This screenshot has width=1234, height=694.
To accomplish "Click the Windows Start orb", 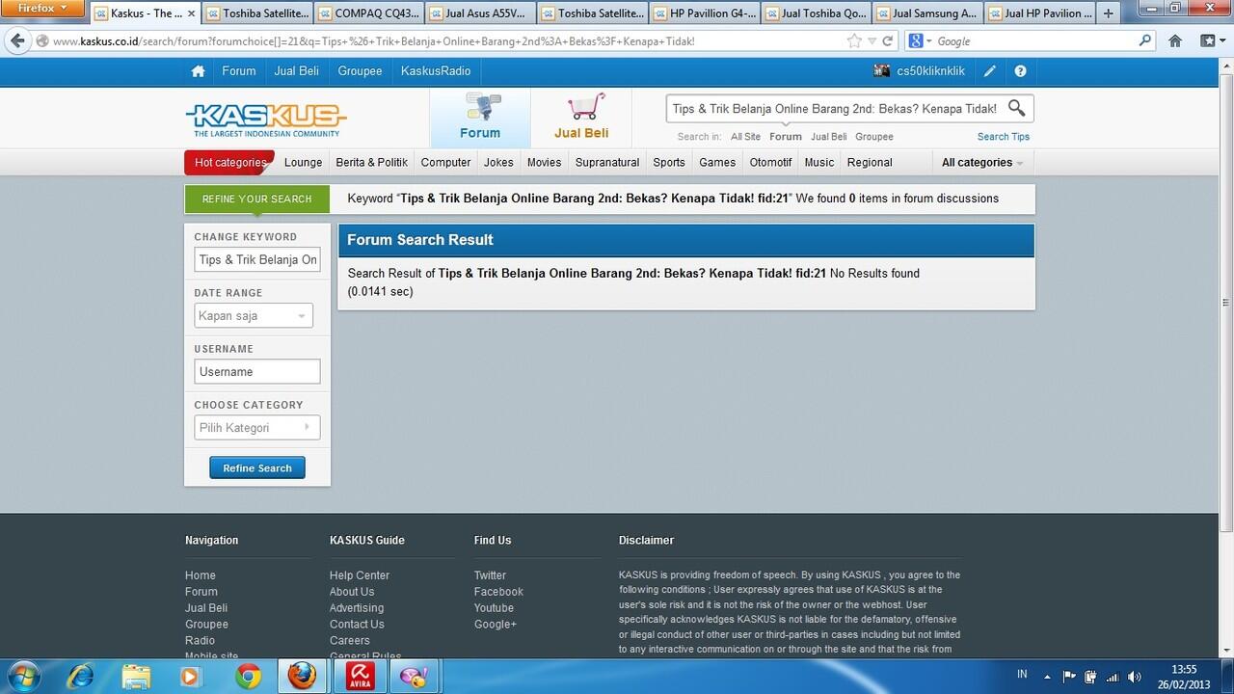I will 22,676.
